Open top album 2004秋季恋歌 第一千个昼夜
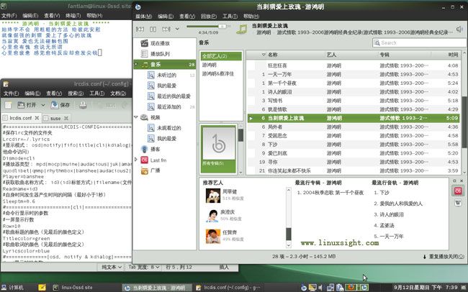This screenshot has height=292, width=468. coord(330,193)
